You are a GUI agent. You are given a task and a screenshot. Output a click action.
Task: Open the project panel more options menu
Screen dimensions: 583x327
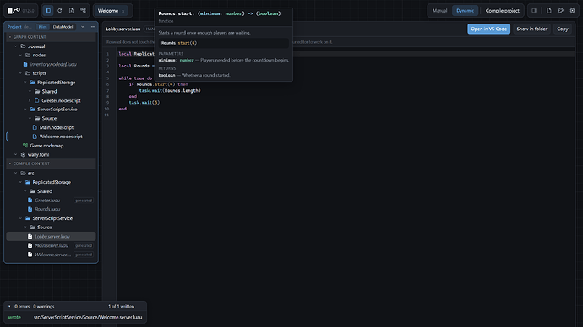pyautogui.click(x=93, y=27)
